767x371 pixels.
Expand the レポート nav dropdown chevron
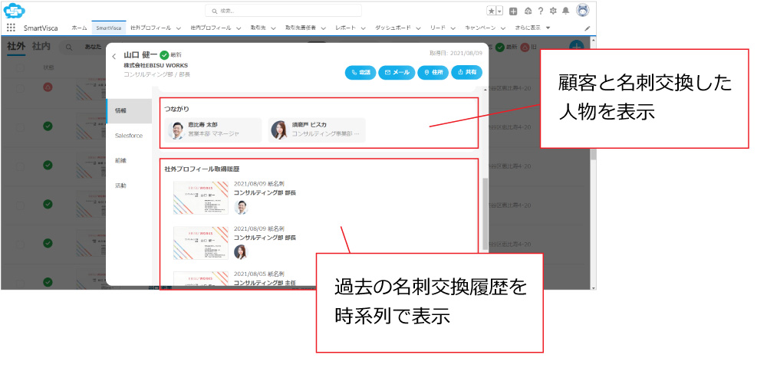tap(364, 28)
